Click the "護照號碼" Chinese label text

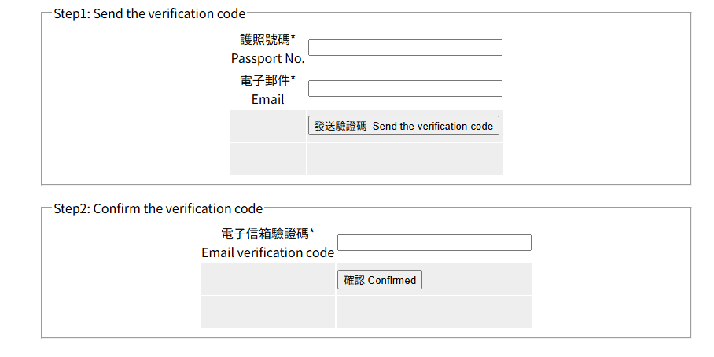[x=264, y=39]
